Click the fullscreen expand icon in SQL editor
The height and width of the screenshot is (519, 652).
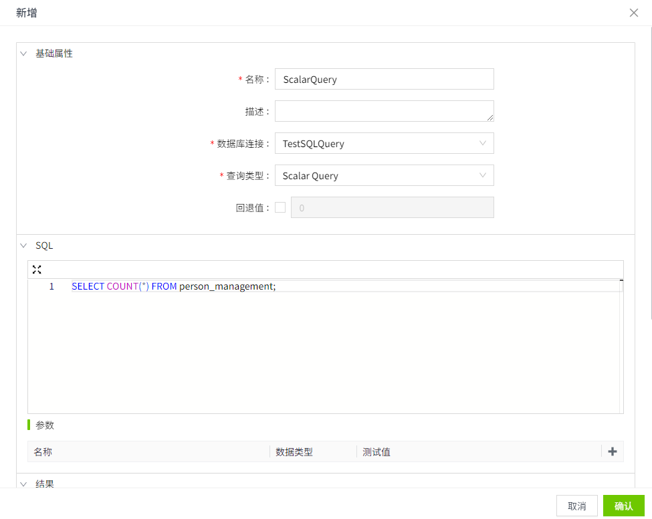point(37,270)
